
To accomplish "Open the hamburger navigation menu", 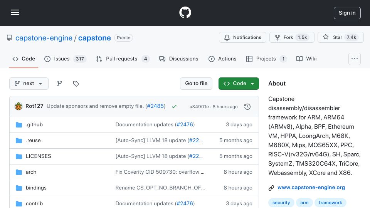I will (x=15, y=12).
